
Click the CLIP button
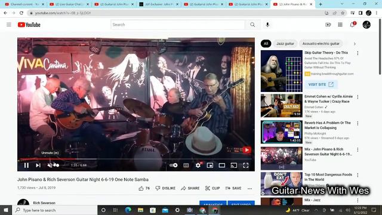(x=212, y=188)
